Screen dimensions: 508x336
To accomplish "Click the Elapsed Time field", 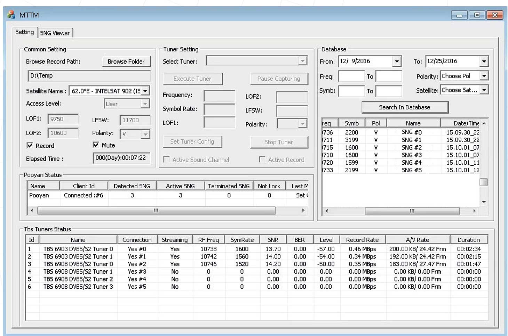I will click(121, 158).
